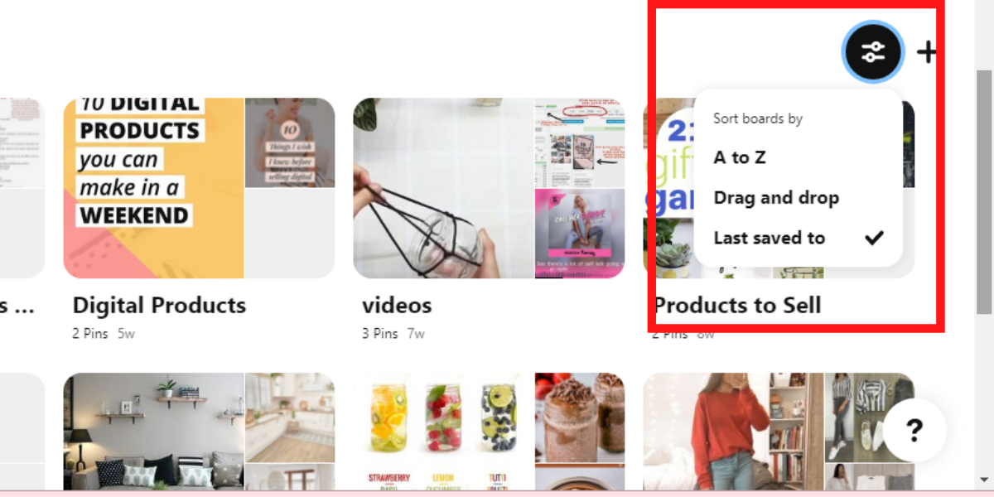
Task: Click the plus create icon
Action: pyautogui.click(x=927, y=52)
